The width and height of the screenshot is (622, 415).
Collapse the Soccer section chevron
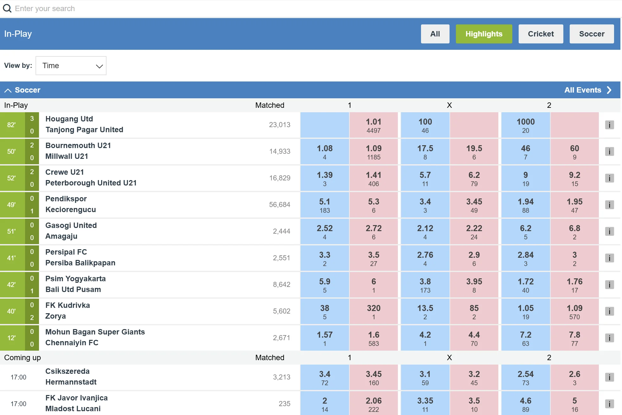[x=8, y=90]
